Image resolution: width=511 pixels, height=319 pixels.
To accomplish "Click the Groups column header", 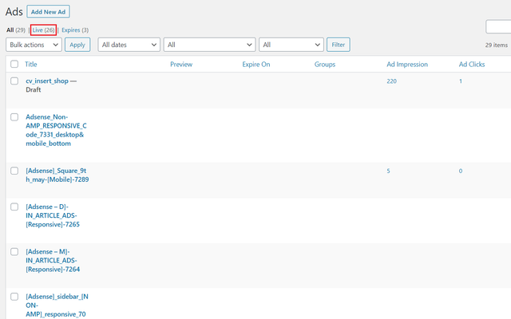I will pos(325,64).
